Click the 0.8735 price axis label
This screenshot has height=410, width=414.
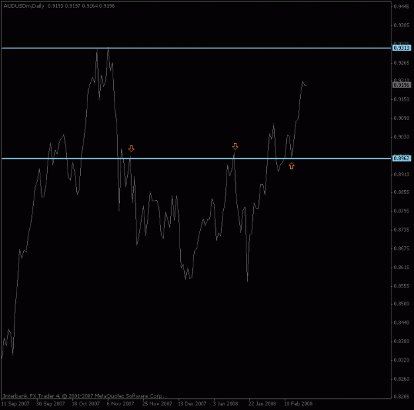(401, 230)
